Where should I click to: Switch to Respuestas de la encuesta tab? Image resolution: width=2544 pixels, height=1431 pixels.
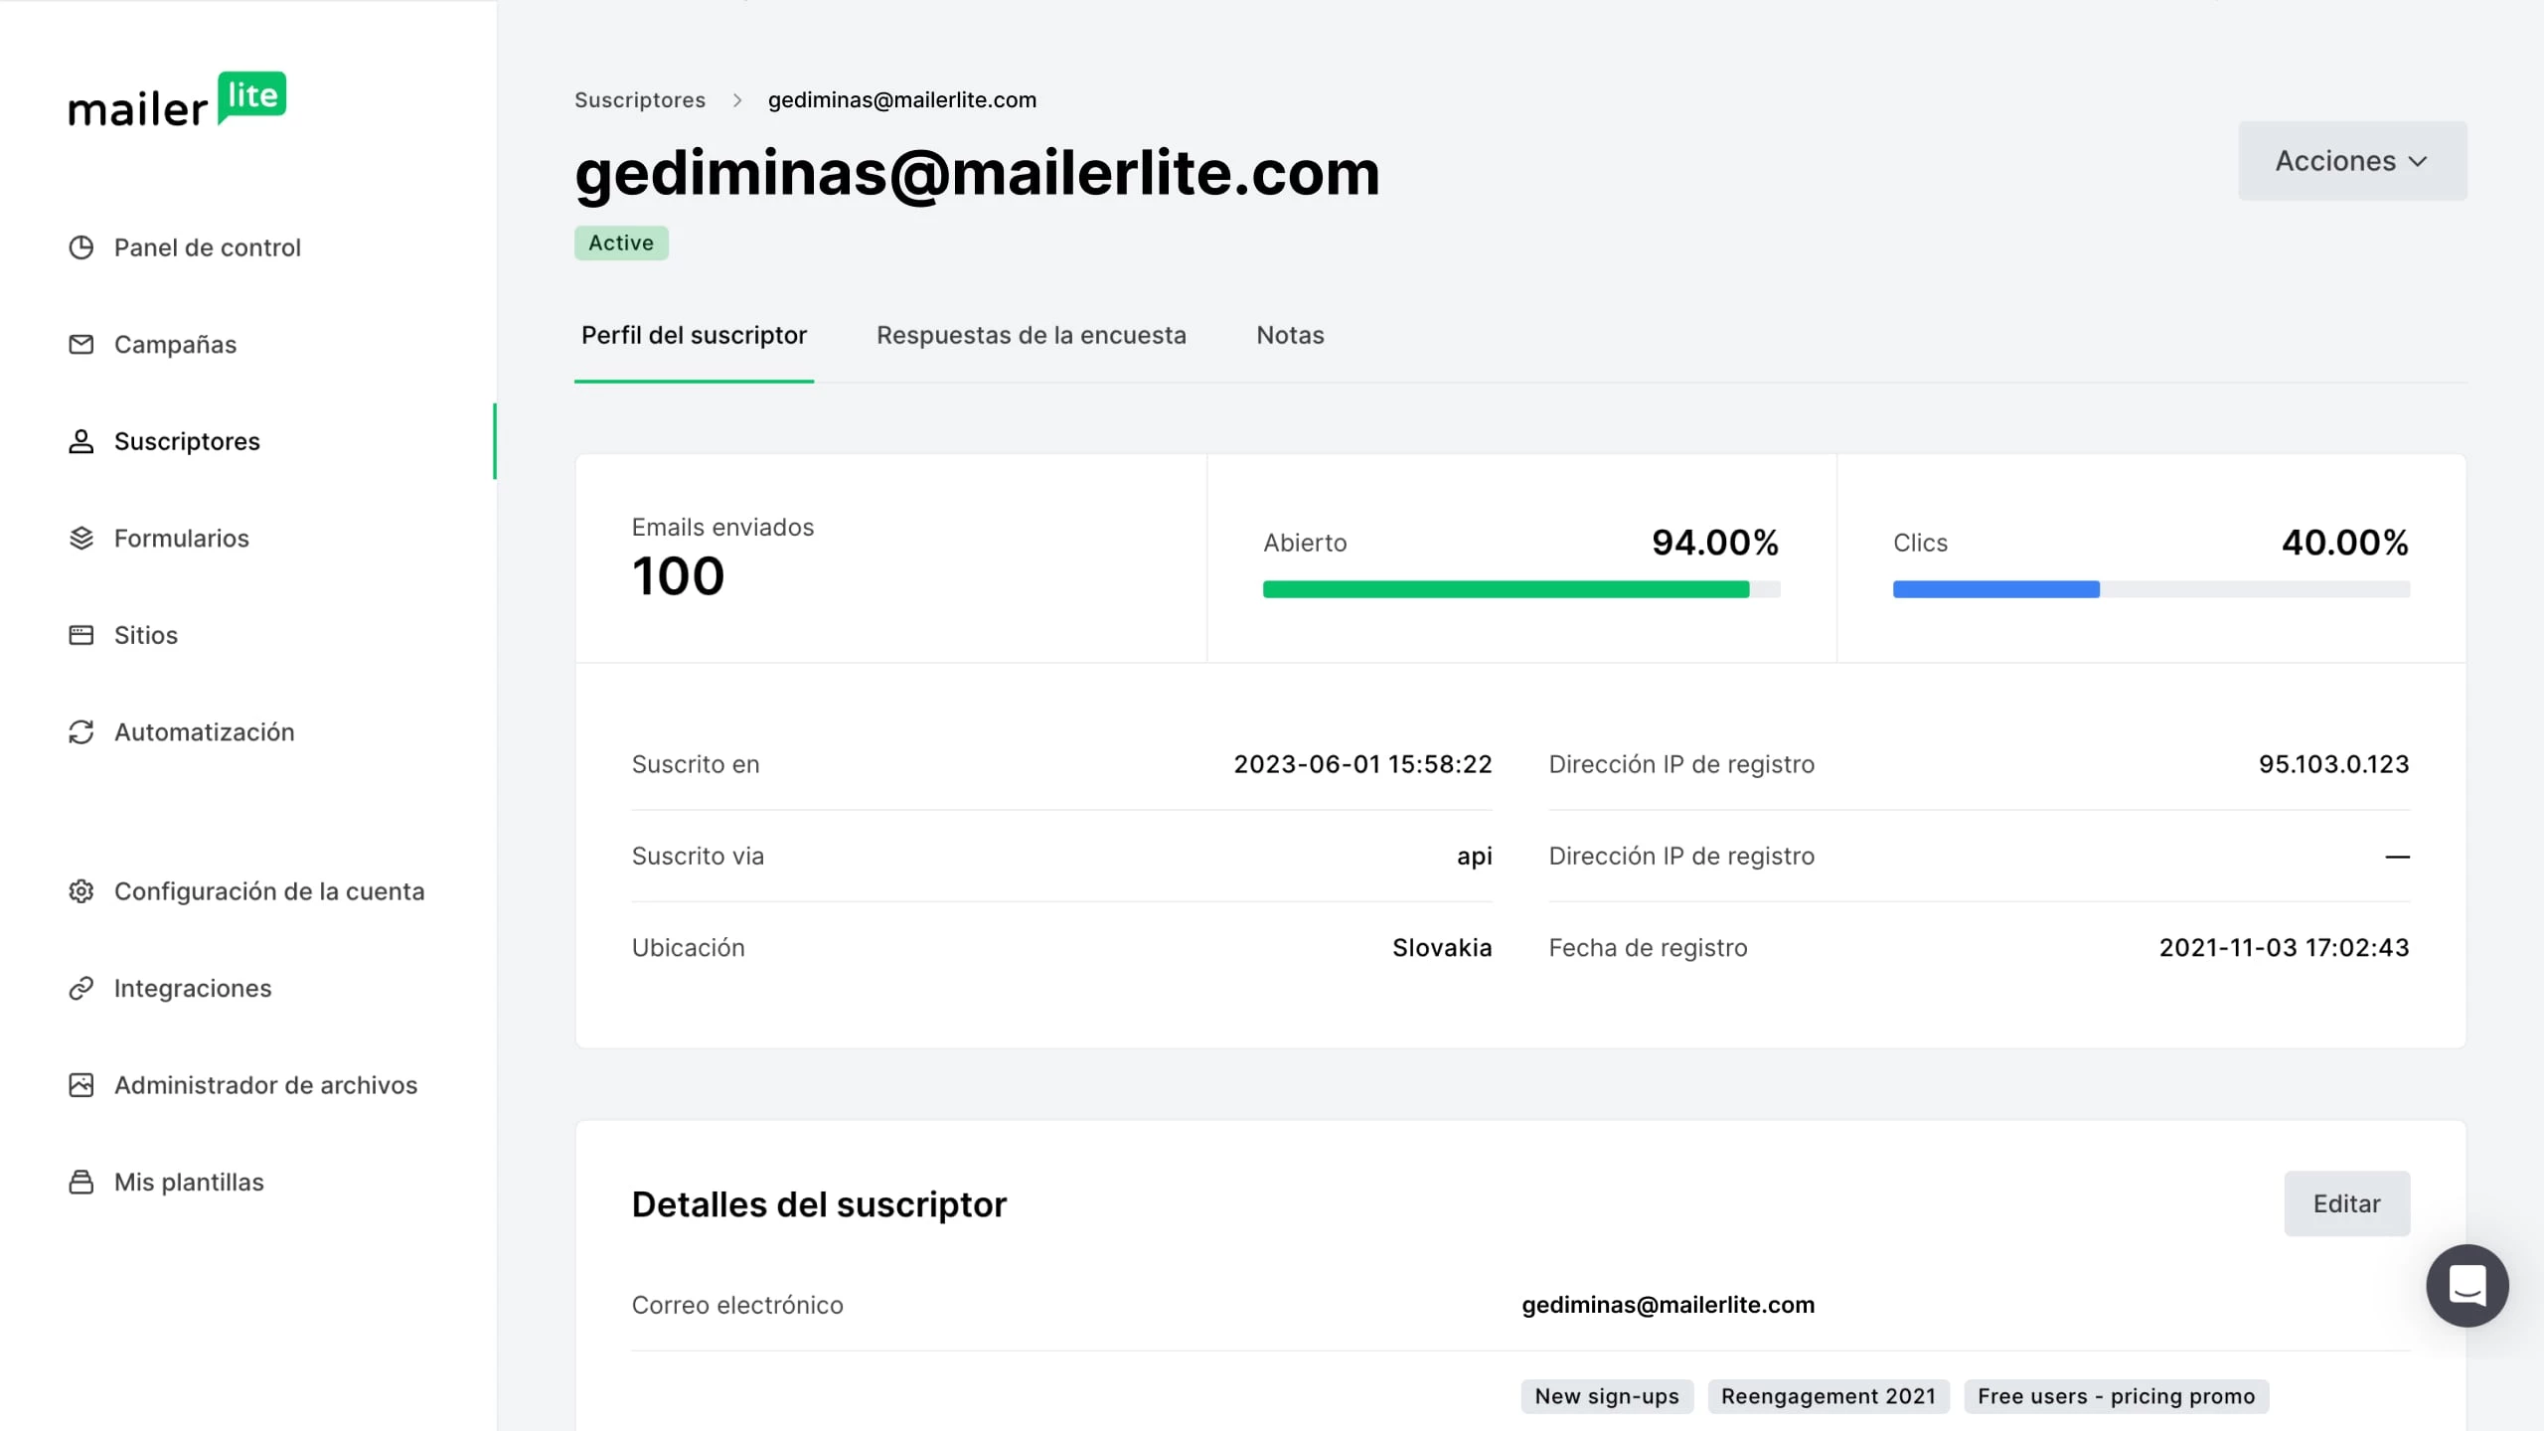click(1031, 336)
